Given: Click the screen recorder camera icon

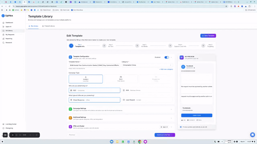Looking at the screenshot, I should pos(5,135).
